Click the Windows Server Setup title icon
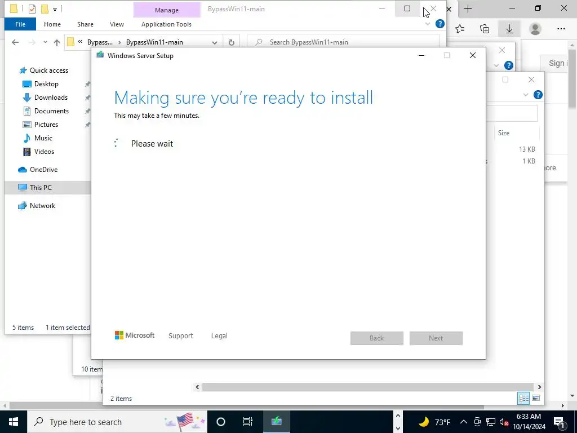 100,55
